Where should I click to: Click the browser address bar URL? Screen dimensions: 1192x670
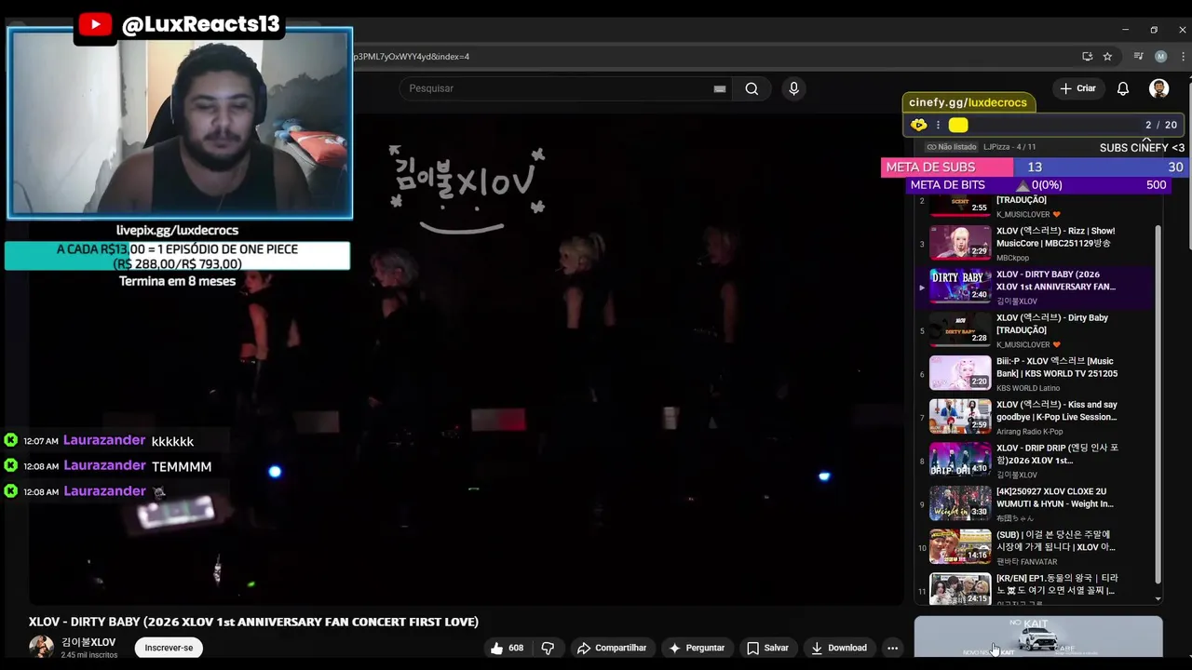point(411,57)
